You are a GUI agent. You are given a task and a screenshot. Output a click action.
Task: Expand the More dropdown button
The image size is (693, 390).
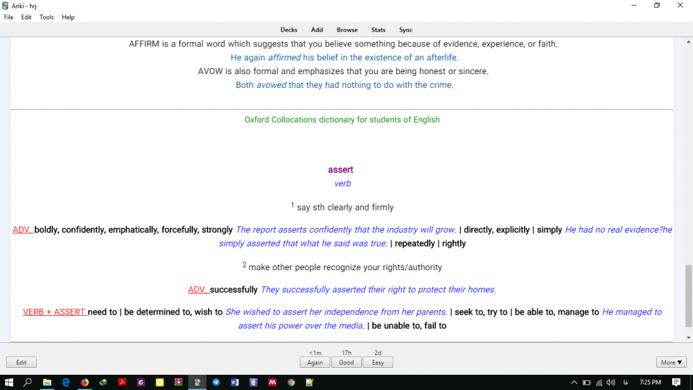672,362
